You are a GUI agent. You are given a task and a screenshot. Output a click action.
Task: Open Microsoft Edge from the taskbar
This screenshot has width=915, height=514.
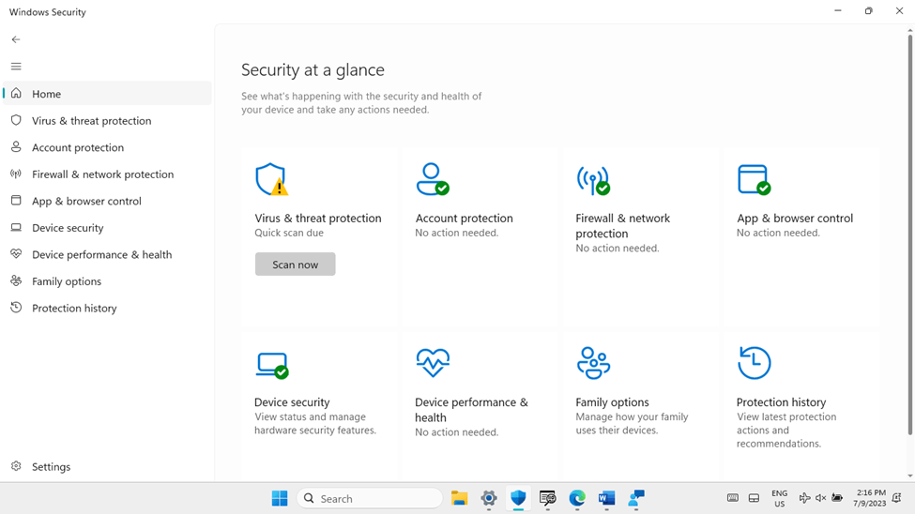[577, 498]
